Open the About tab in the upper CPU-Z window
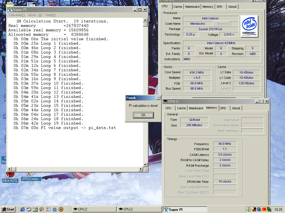285x213 pixels. tap(232, 7)
